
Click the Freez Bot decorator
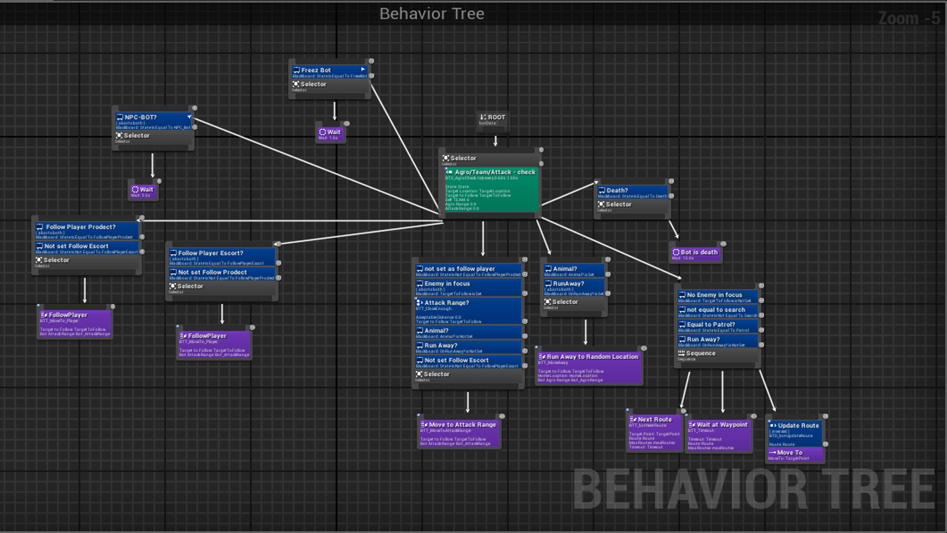pos(330,72)
